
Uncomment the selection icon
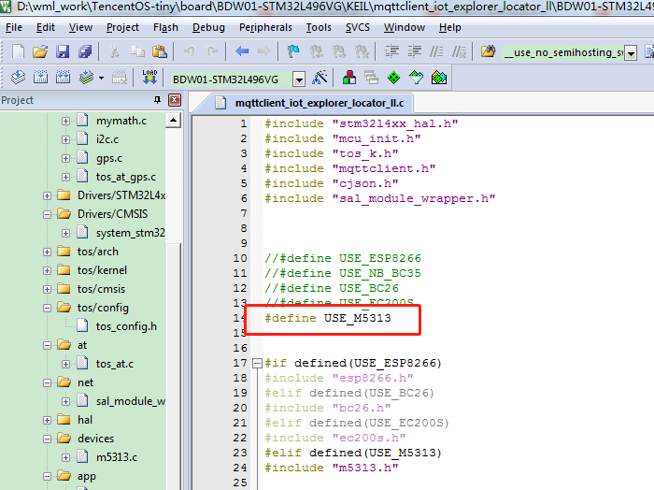[x=460, y=51]
